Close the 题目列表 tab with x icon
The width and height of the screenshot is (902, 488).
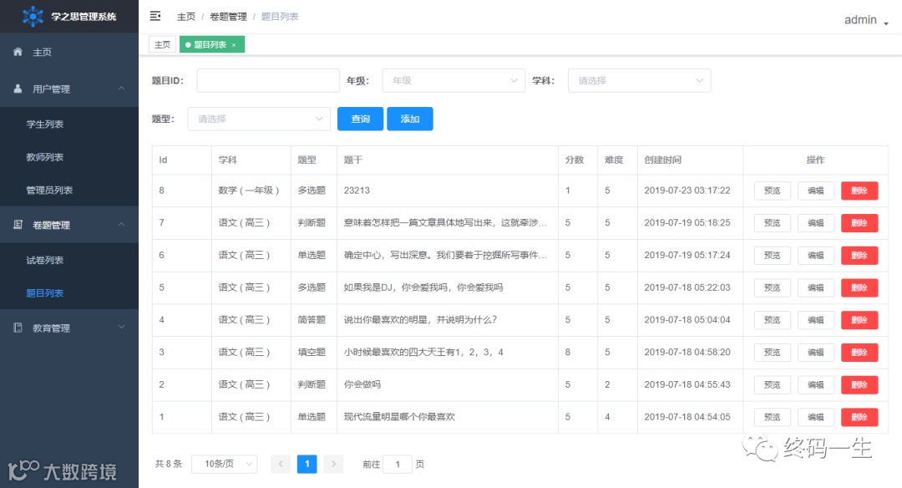[x=234, y=45]
